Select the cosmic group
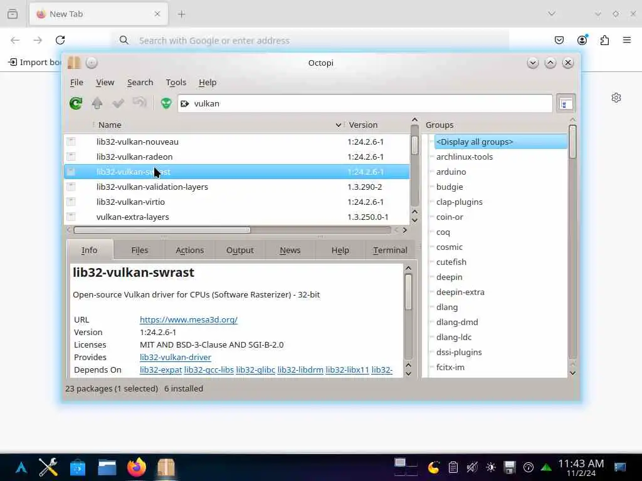The width and height of the screenshot is (642, 481). pyautogui.click(x=450, y=247)
